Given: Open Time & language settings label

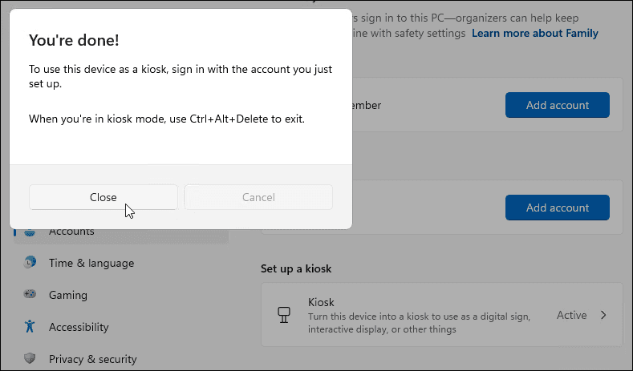Looking at the screenshot, I should point(91,263).
